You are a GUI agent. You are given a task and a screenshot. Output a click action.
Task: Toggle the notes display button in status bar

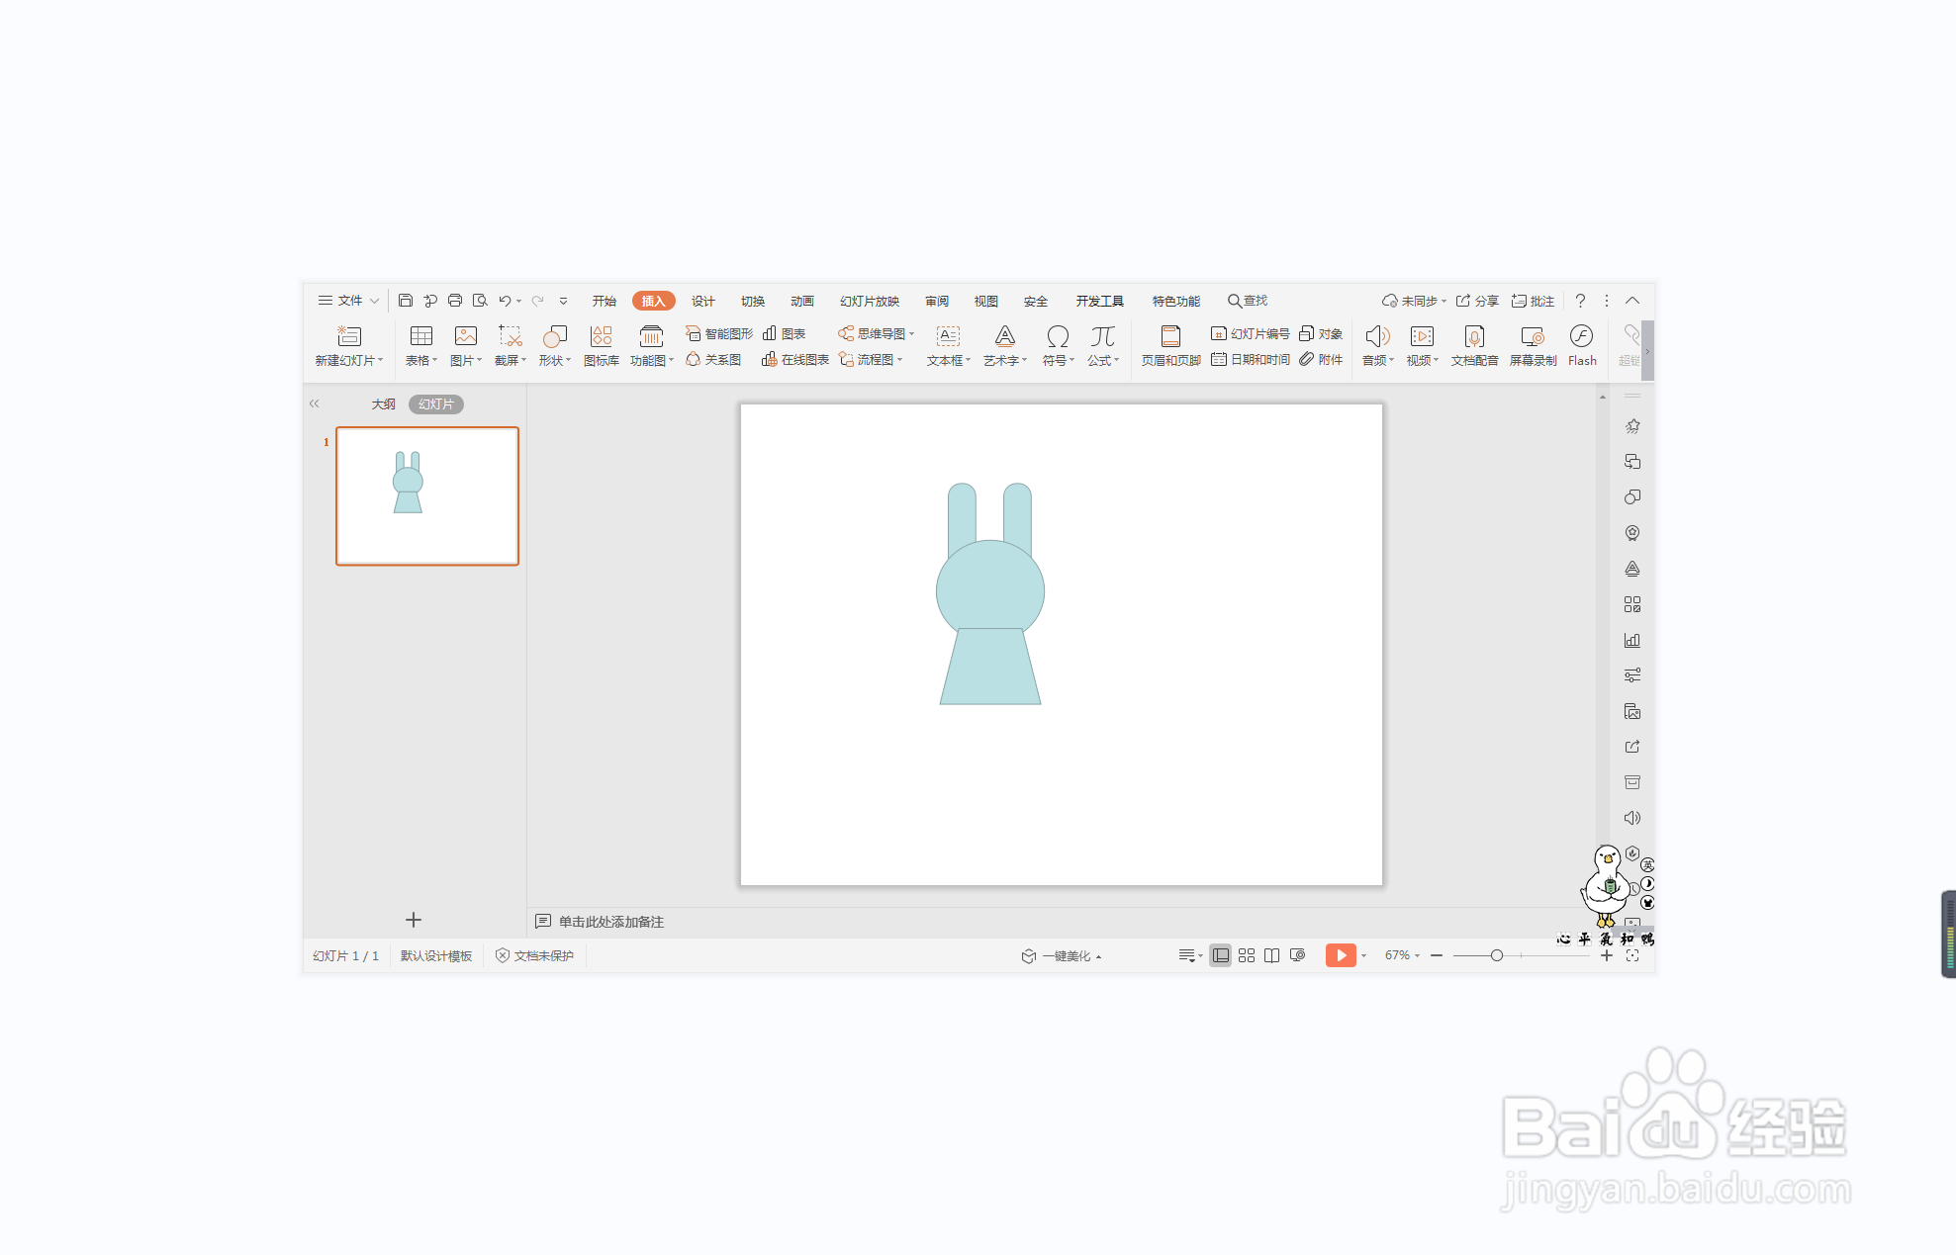(1189, 955)
